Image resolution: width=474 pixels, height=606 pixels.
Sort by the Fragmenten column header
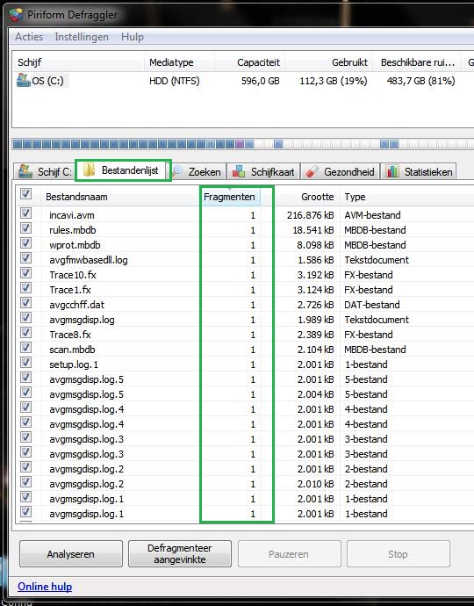point(231,197)
